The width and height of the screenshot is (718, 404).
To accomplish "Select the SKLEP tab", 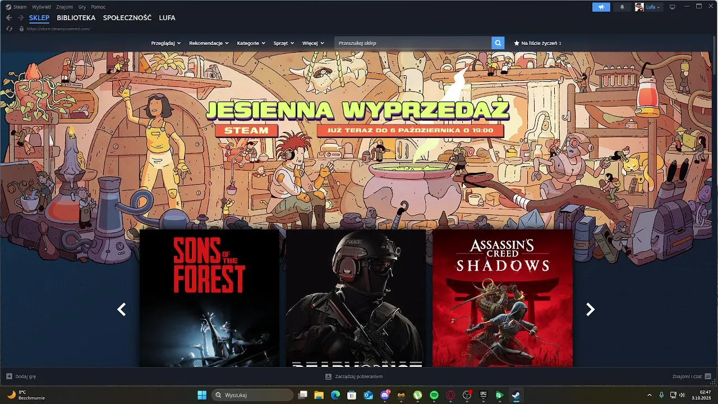I will (39, 18).
